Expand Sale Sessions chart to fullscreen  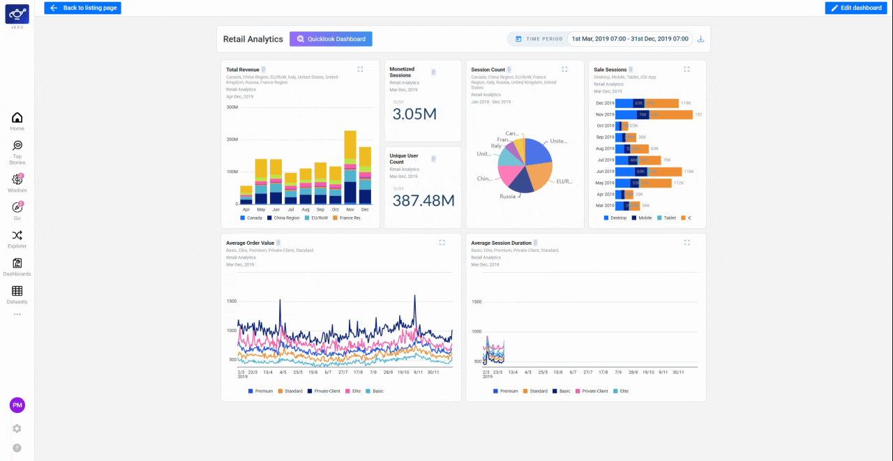coord(686,69)
